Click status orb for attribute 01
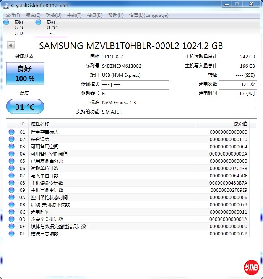Viewport: 263px width, 279px height. [x=11, y=132]
